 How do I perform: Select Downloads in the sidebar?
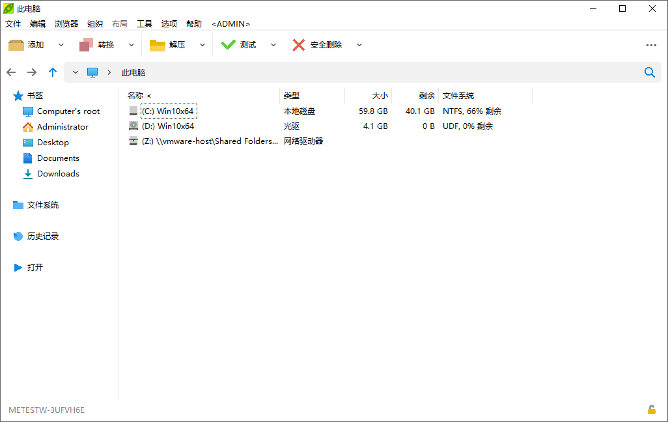[57, 173]
